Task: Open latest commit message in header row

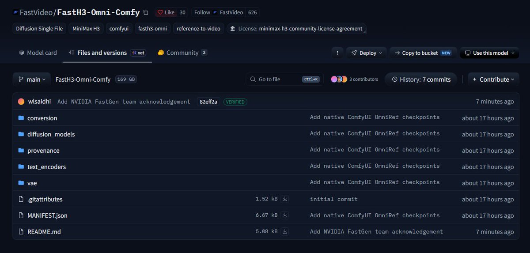Action: tap(124, 102)
